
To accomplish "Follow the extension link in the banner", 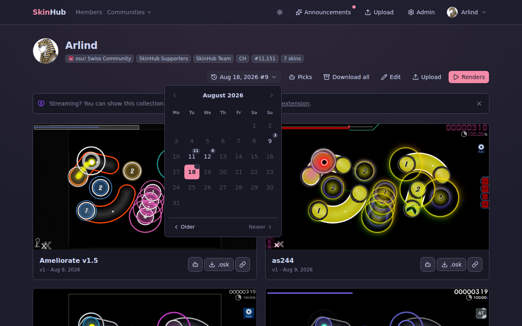I will point(296,104).
